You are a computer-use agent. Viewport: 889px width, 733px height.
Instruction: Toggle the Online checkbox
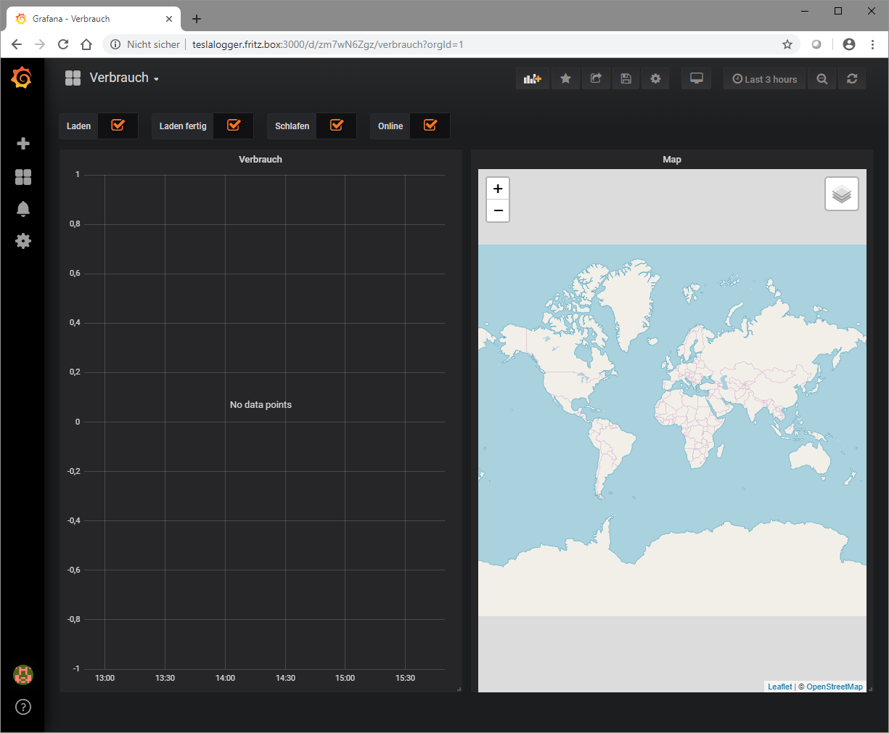coord(430,126)
